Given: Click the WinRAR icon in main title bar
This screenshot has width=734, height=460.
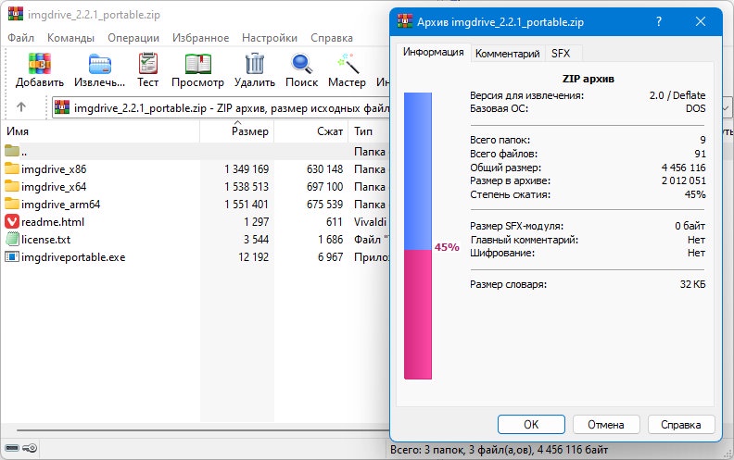Looking at the screenshot, I should pos(16,14).
